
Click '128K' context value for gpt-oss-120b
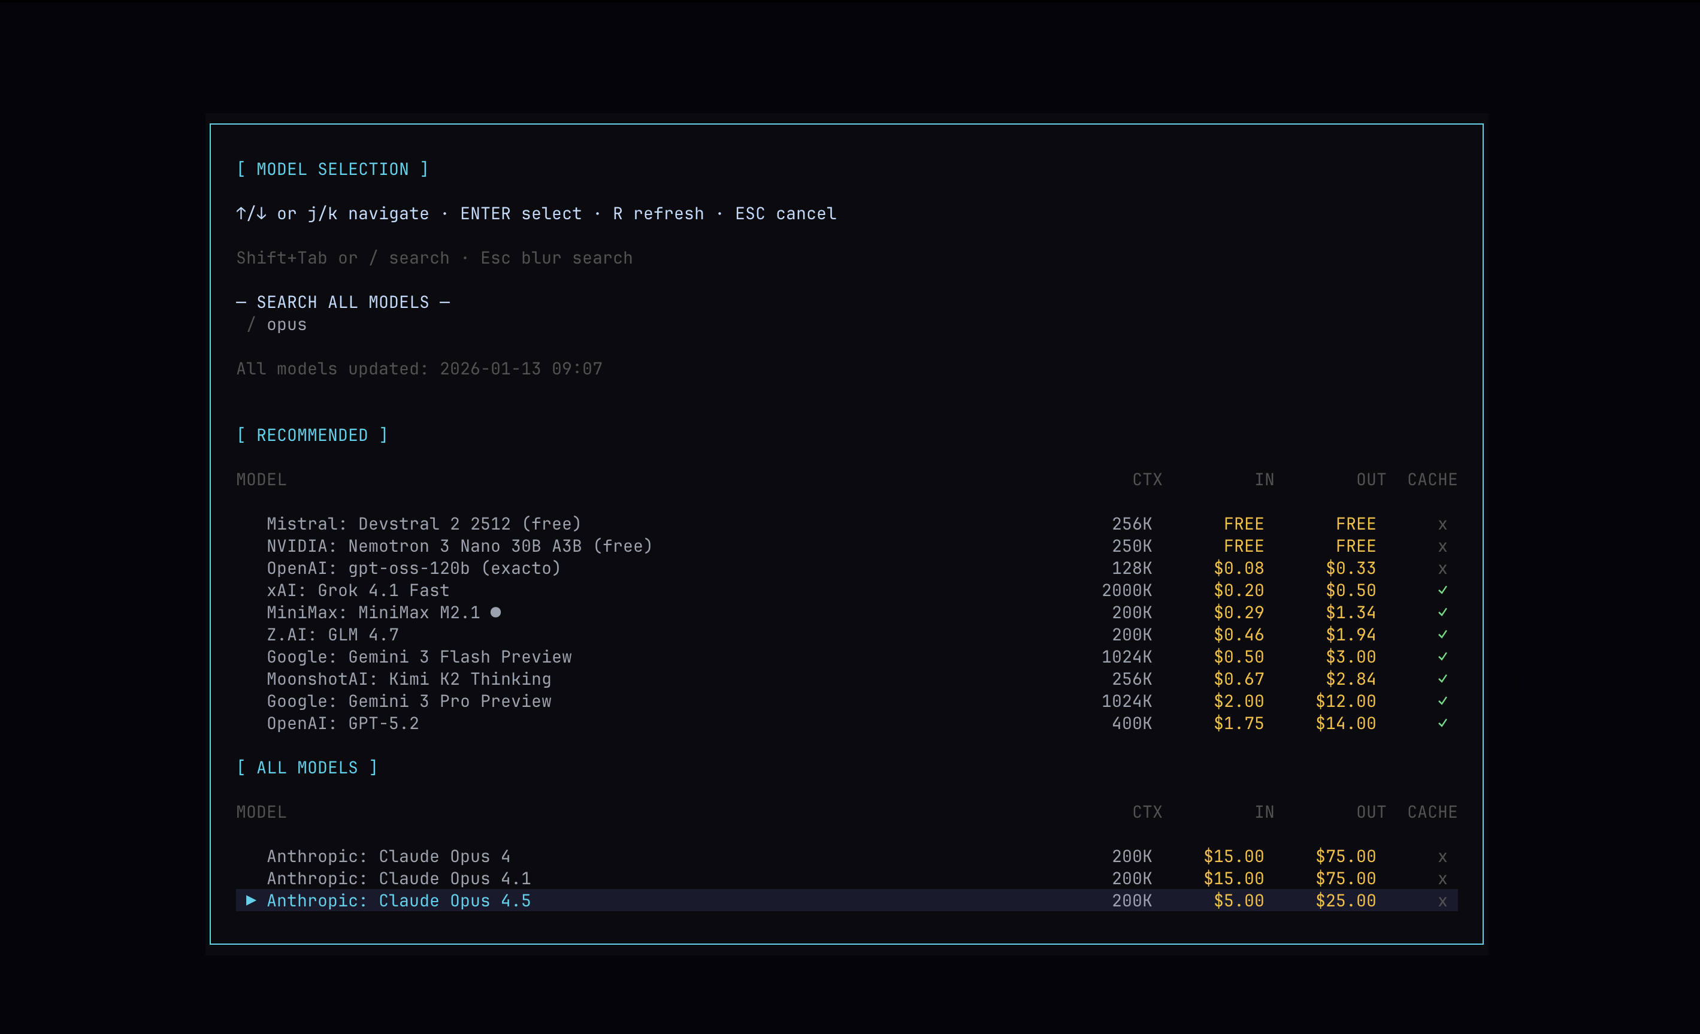pyautogui.click(x=1132, y=569)
